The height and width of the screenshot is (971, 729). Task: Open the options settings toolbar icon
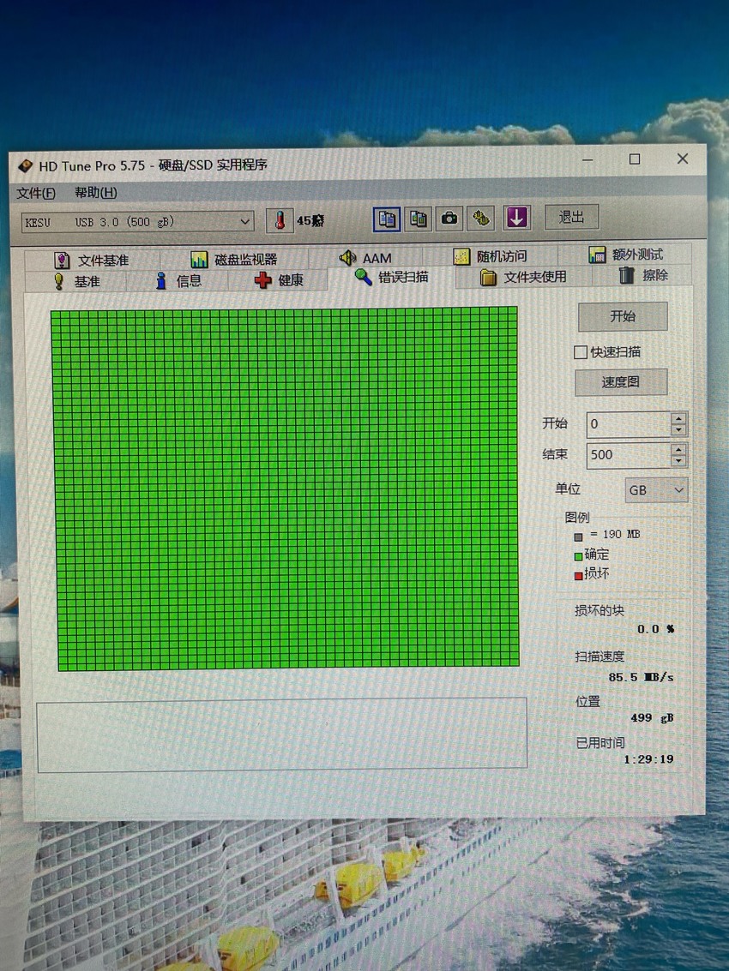pos(481,218)
